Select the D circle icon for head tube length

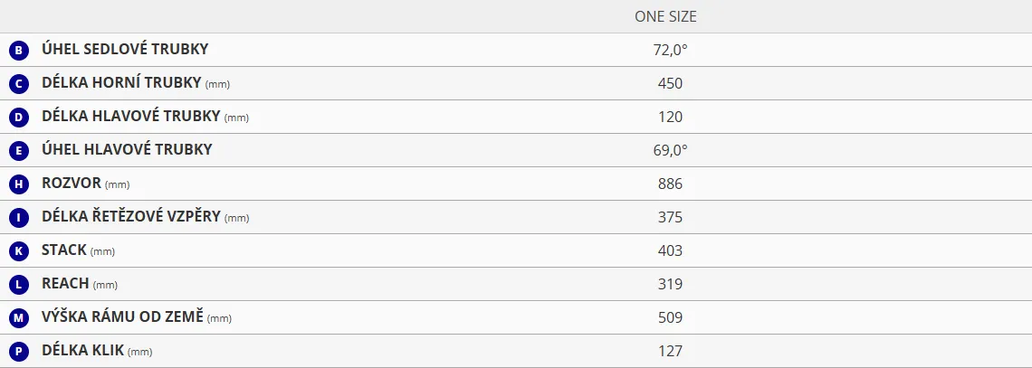(19, 118)
